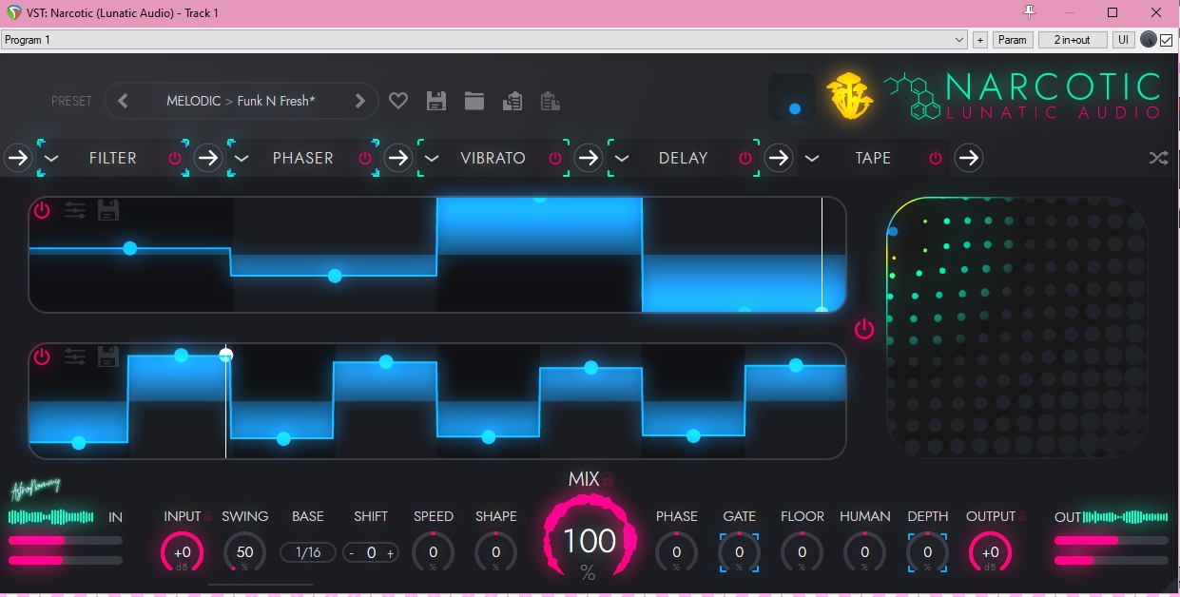This screenshot has width=1180, height=597.
Task: Click the REAPER icon in the title bar
Action: pos(13,12)
